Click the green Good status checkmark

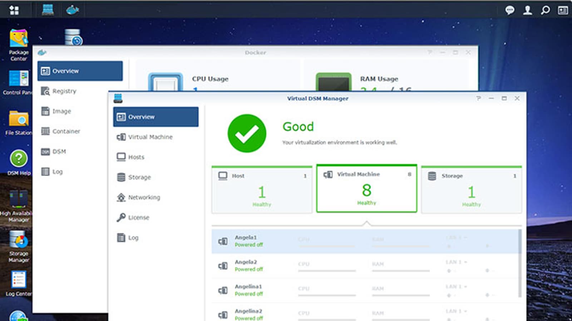point(247,133)
